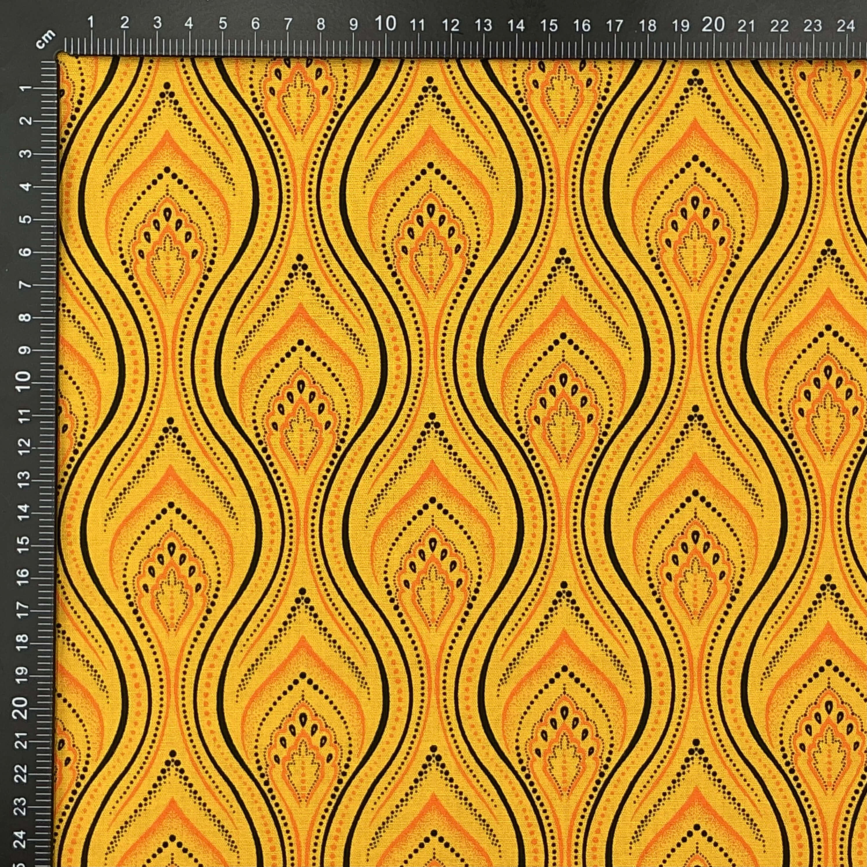Click number 12 on the horizontal ruler
Viewport: 867px width, 867px height.
[x=450, y=25]
